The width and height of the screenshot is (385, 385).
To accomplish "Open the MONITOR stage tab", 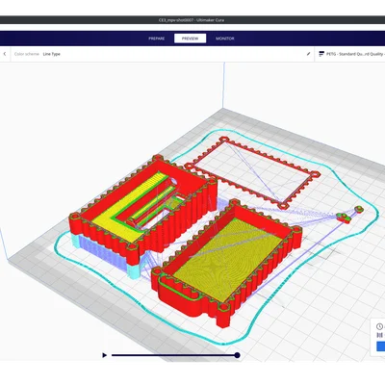I will (225, 38).
